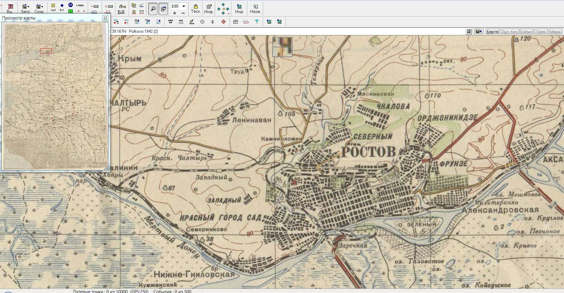Click the route SHOW icon below the hand tool
The image size is (564, 293).
(x=121, y=12)
